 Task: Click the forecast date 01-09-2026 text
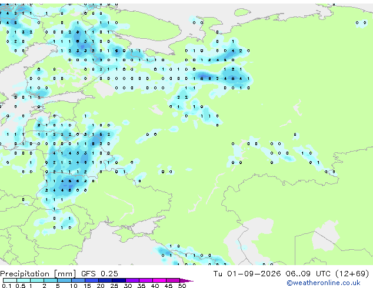[x=254, y=274]
